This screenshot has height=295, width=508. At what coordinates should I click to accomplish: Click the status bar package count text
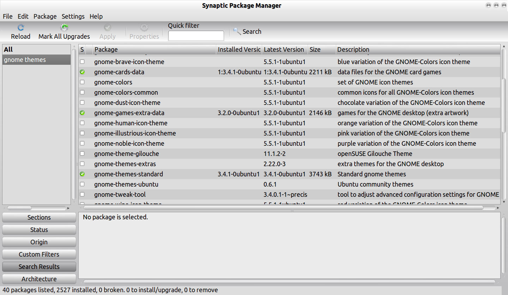pyautogui.click(x=110, y=290)
